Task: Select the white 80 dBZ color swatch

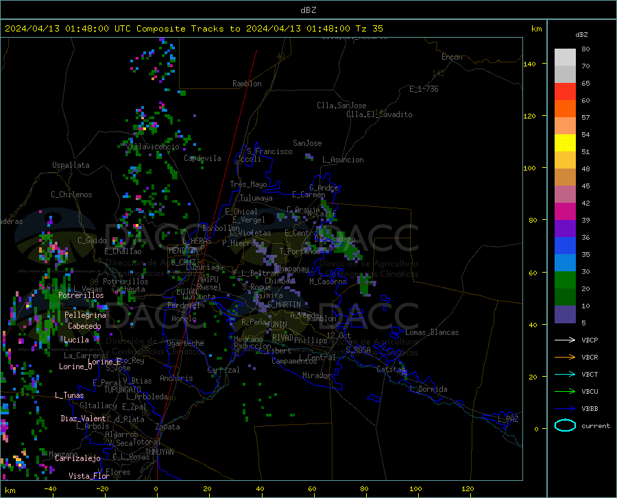Action: pos(565,58)
